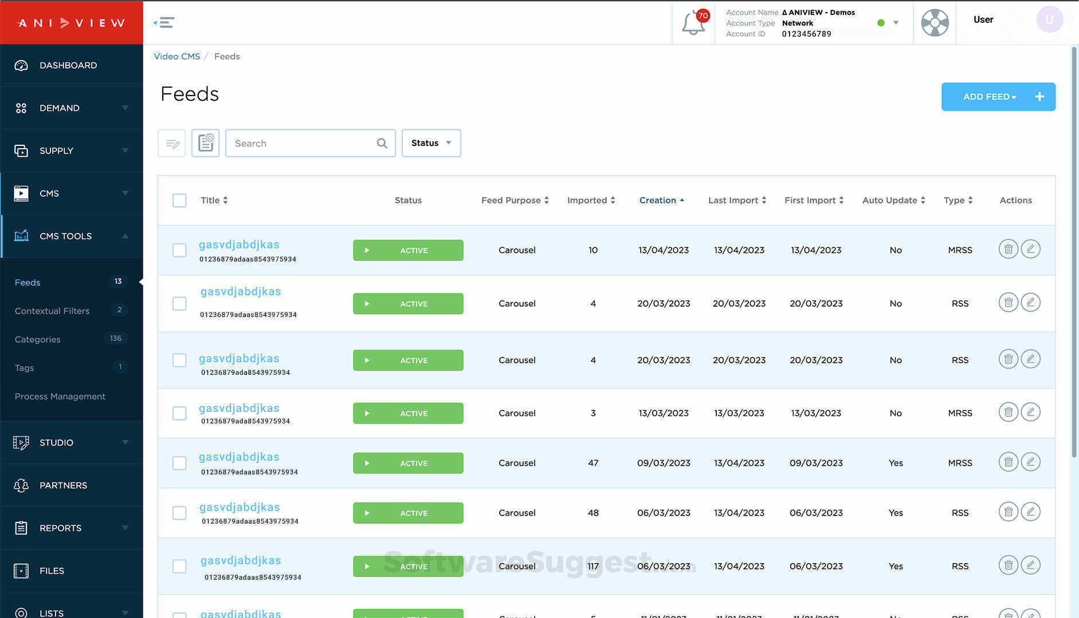Viewport: 1079px width, 618px height.
Task: Open the notification bell icon
Action: click(693, 23)
